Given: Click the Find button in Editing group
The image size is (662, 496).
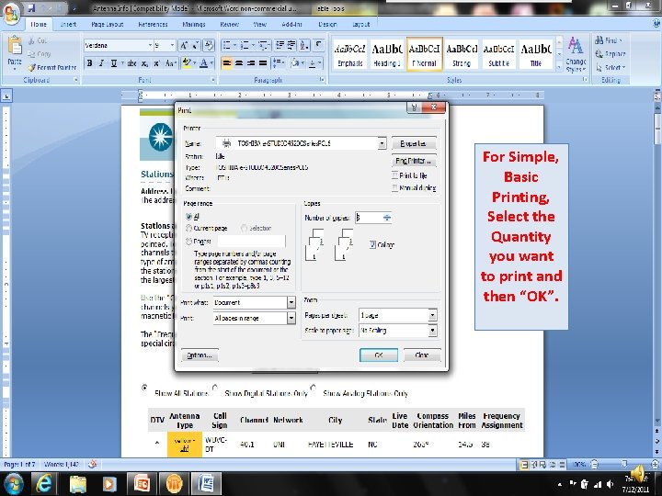Looking at the screenshot, I should (609, 40).
